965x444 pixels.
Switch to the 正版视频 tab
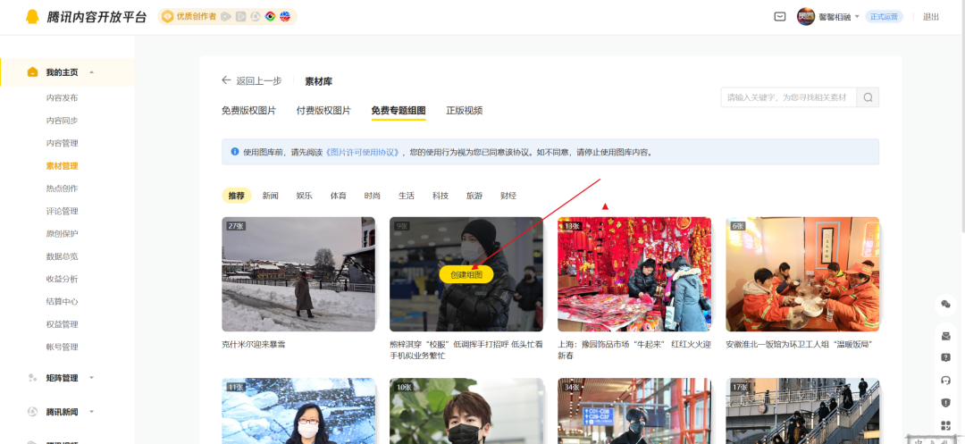click(464, 111)
